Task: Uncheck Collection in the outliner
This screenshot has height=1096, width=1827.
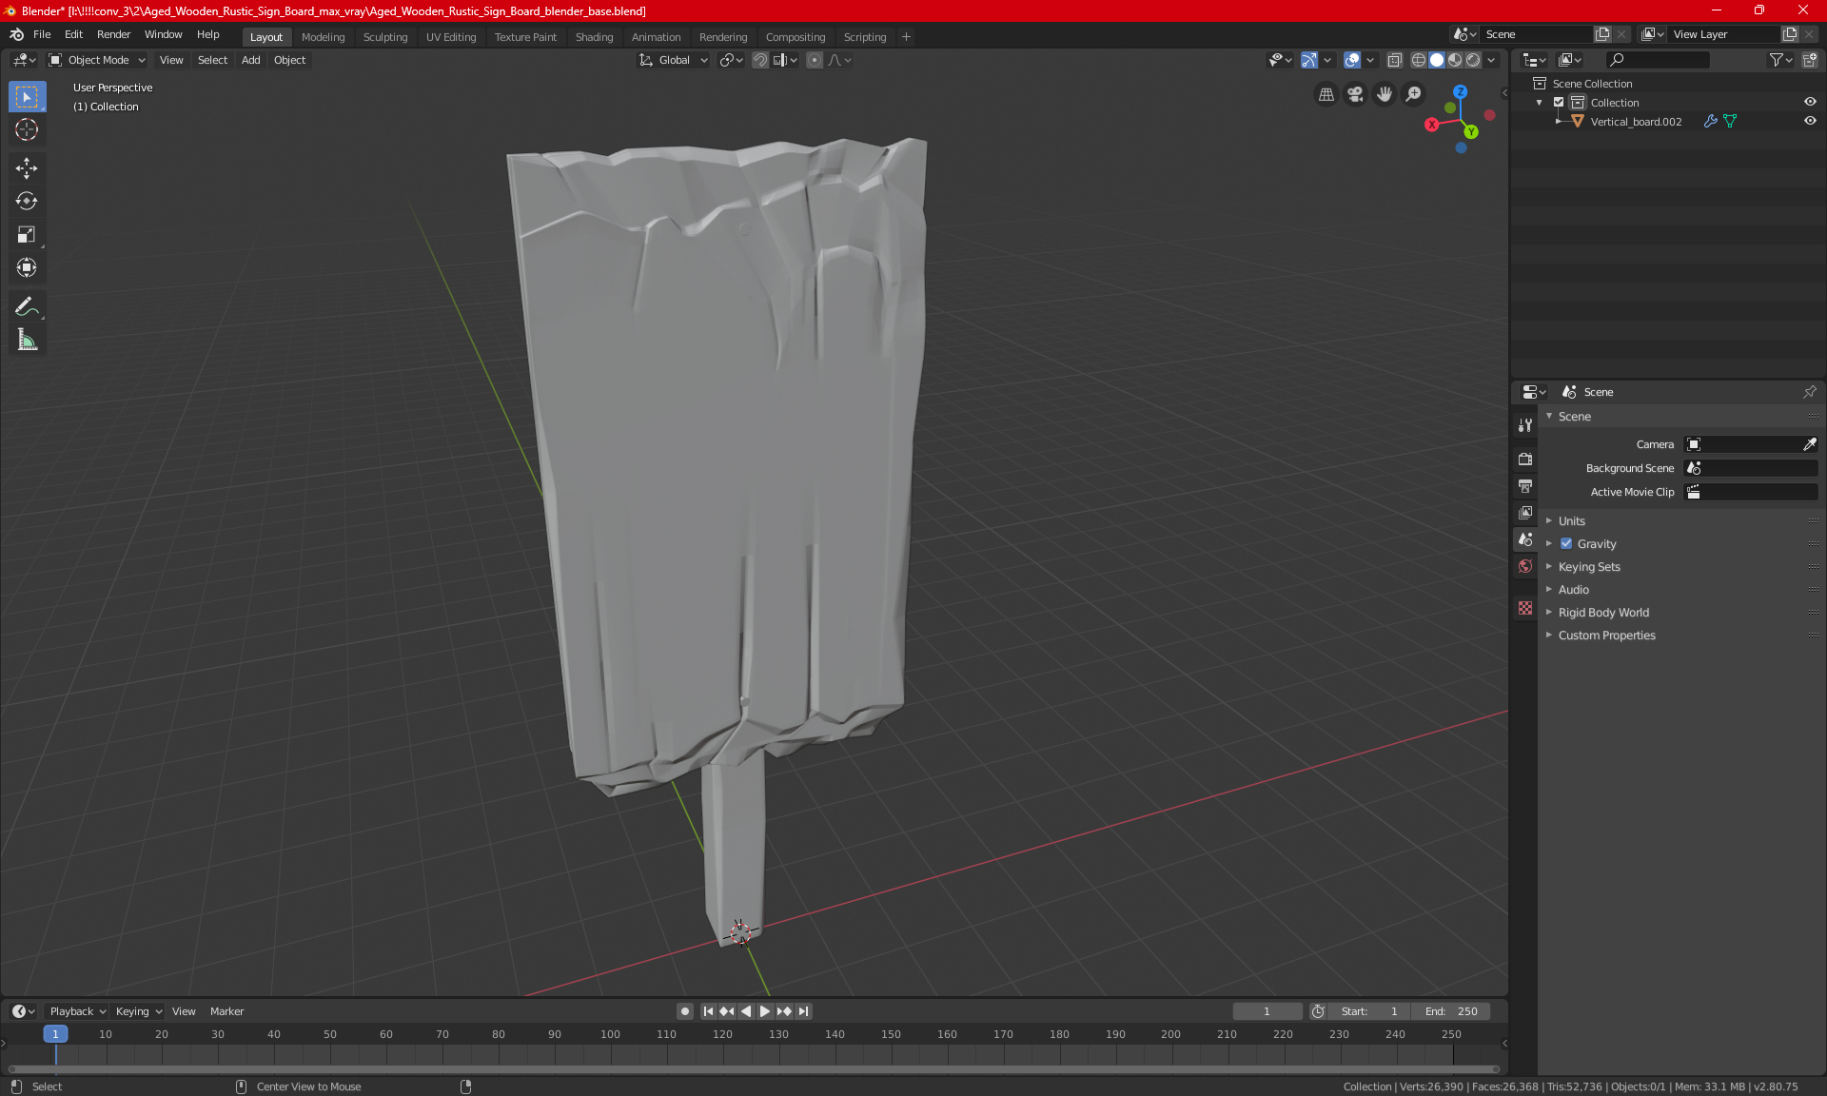Action: [x=1559, y=103]
